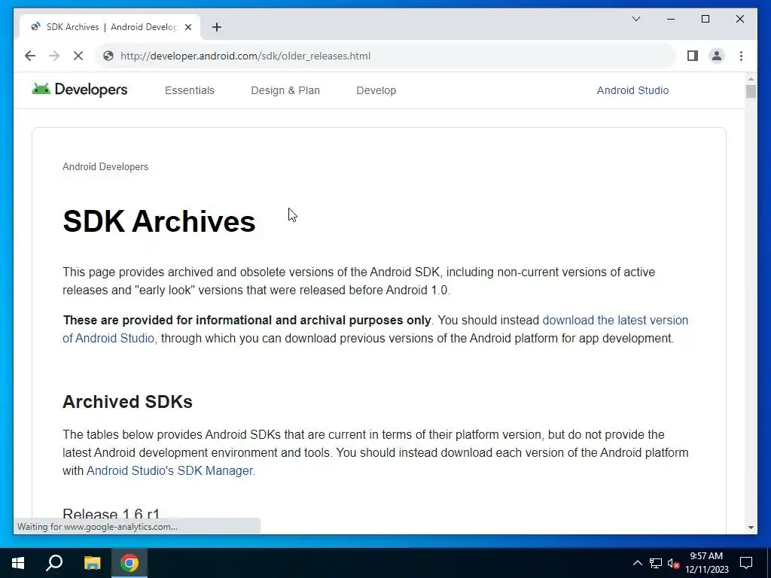Click the forward navigation arrow
Screen dimensions: 771x578
(x=54, y=56)
